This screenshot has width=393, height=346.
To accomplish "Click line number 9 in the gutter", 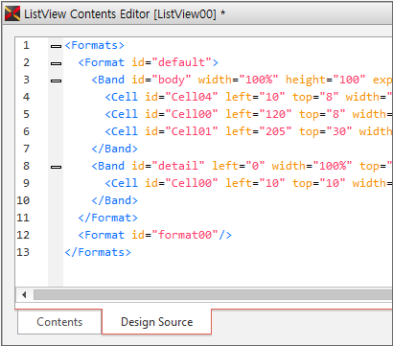I will tap(26, 183).
